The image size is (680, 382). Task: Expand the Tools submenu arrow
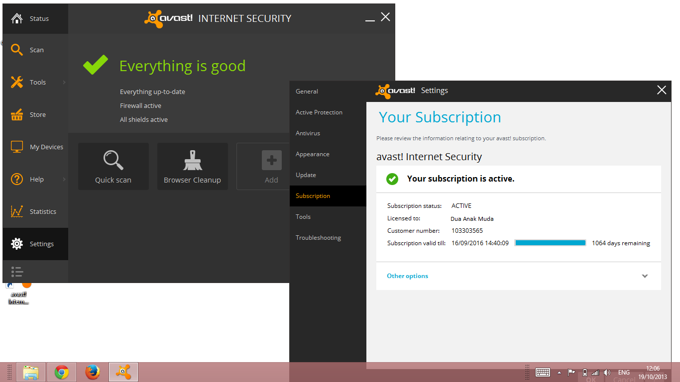pos(64,82)
